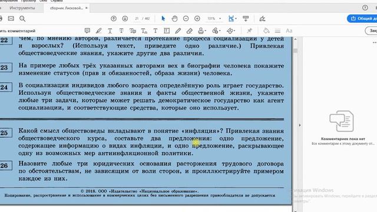Viewport: 377px width, 212px height.
Task: Close the сборник Лисковой document tab
Action: (87, 8)
